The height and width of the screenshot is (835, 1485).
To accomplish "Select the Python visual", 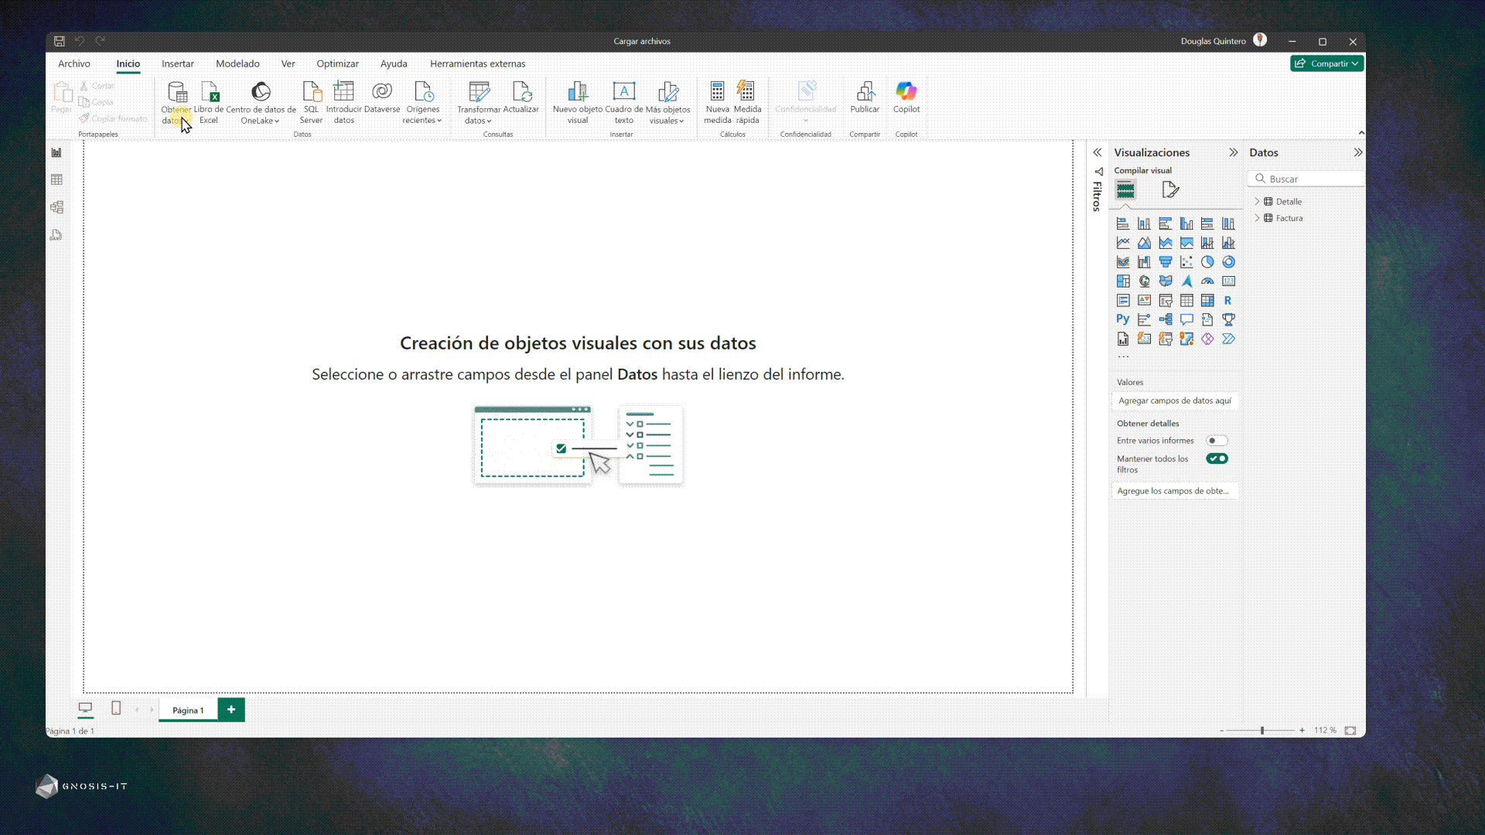I will point(1123,319).
